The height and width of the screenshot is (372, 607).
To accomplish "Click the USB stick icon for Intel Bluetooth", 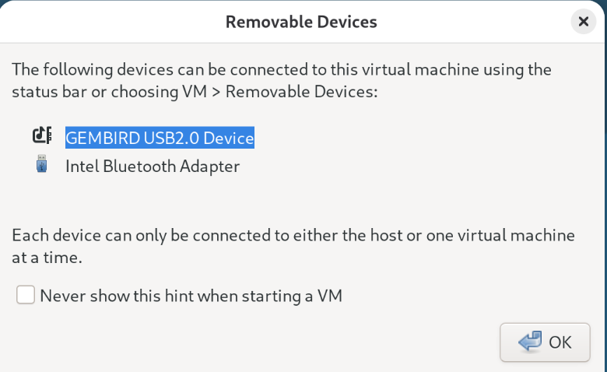I will (x=41, y=165).
